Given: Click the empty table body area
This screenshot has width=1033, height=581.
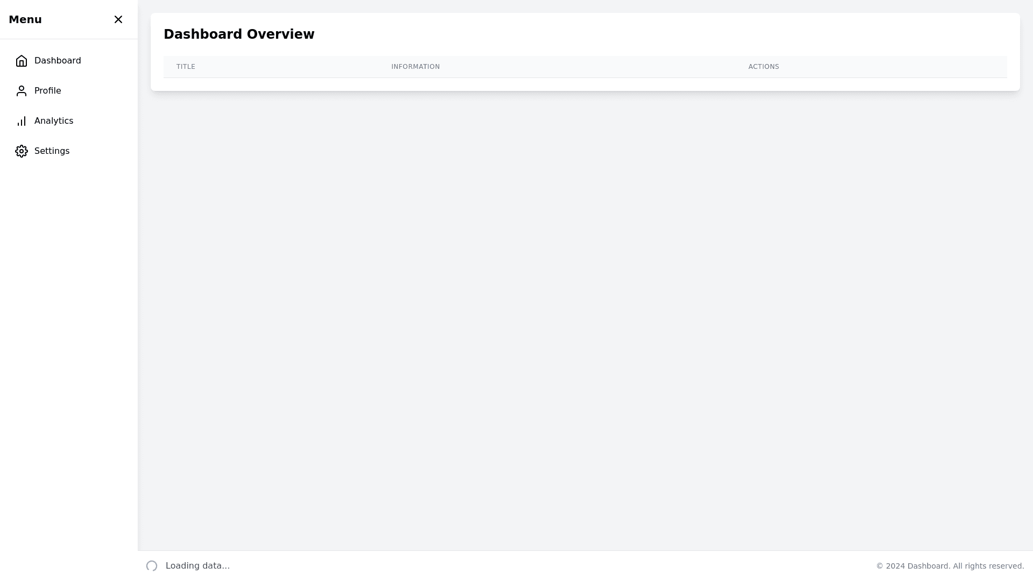Looking at the screenshot, I should (x=585, y=83).
